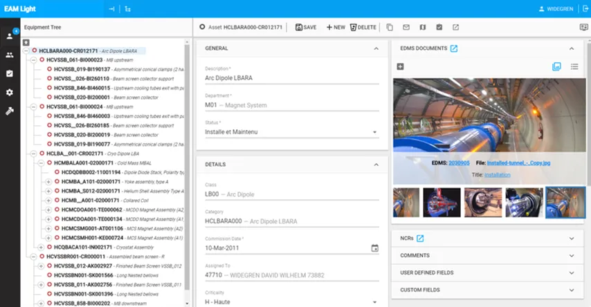This screenshot has width=591, height=307.
Task: Open EDMS Documents in external window
Action: (x=454, y=48)
